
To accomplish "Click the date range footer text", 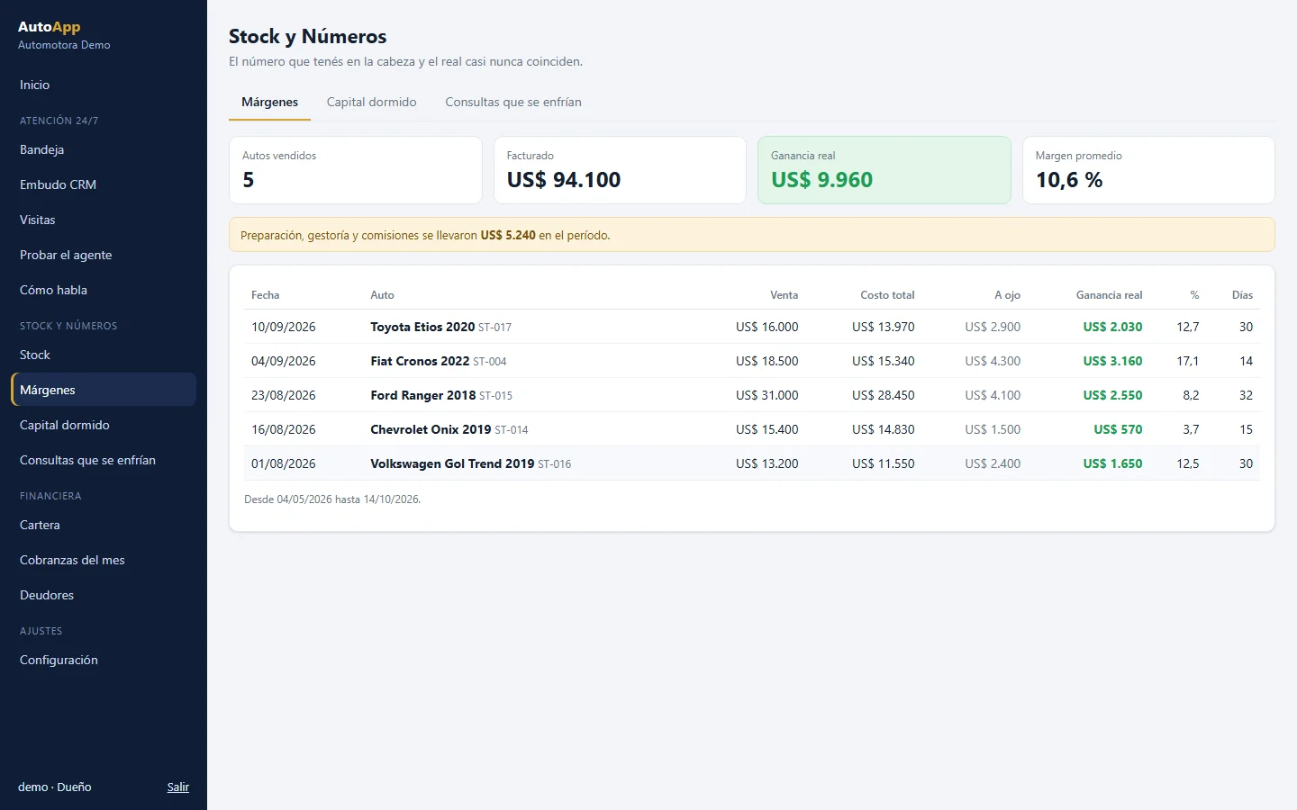I will pos(332,499).
